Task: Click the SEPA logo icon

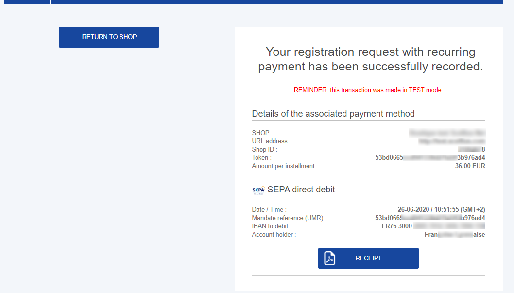Action: pyautogui.click(x=258, y=190)
